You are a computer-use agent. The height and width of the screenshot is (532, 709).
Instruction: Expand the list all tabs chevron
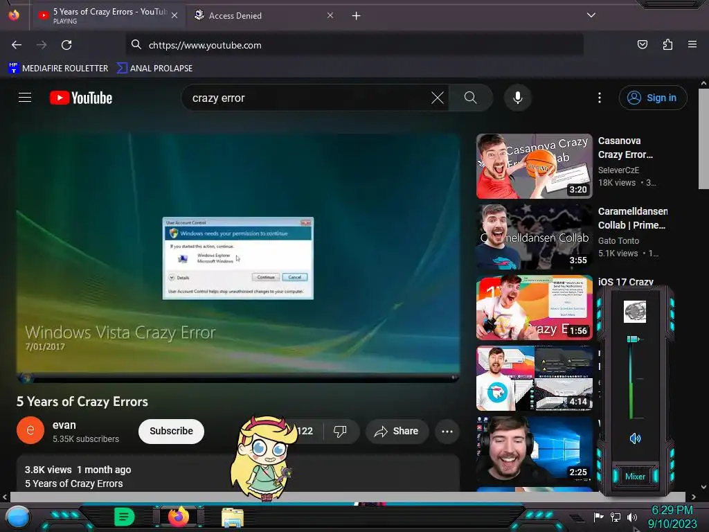[591, 15]
